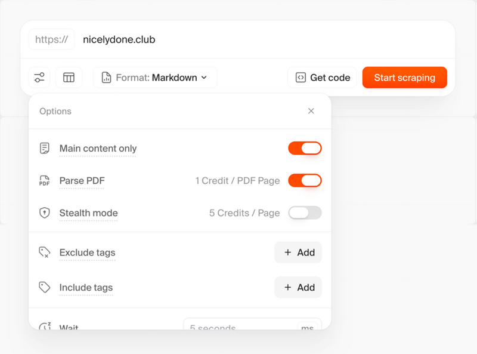Click the https:// protocol selector
477x354 pixels.
pyautogui.click(x=51, y=39)
